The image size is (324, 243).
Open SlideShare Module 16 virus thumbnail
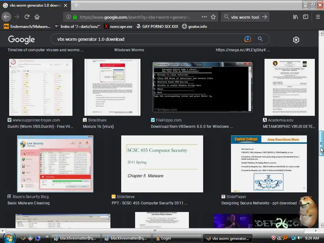coord(112,87)
